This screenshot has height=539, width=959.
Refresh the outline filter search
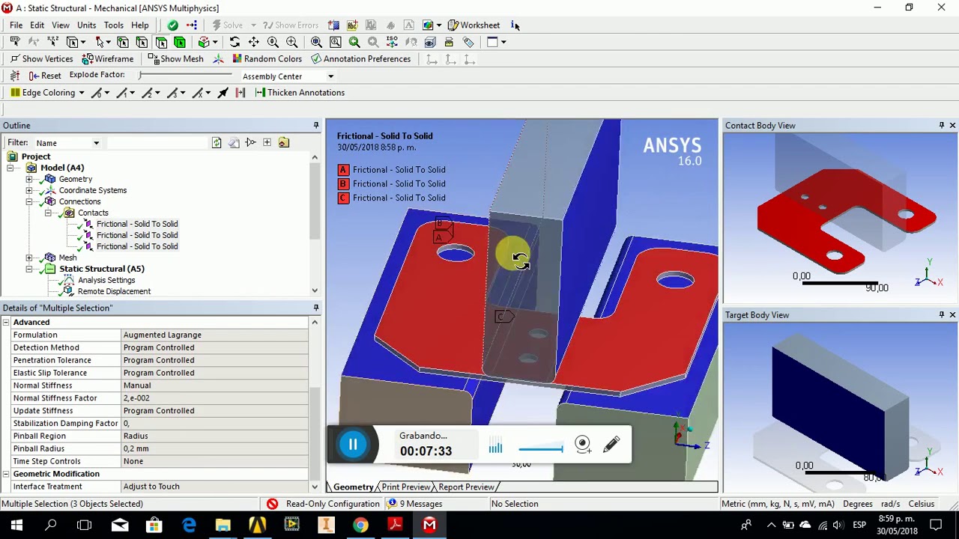tap(217, 142)
